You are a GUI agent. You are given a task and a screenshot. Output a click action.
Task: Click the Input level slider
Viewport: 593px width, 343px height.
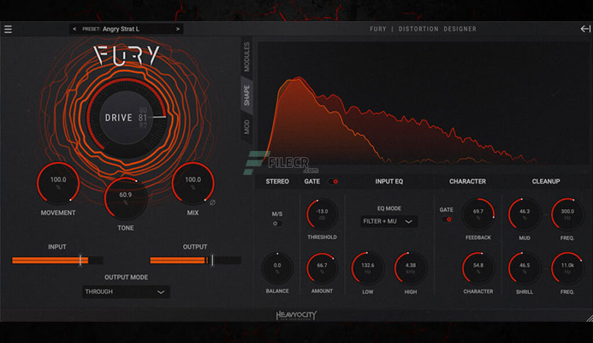(57, 260)
